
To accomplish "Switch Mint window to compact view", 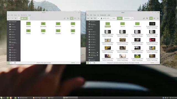I will pos(158,18).
